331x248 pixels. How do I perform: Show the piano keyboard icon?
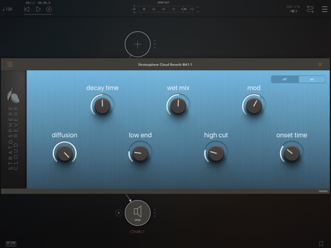[11, 244]
